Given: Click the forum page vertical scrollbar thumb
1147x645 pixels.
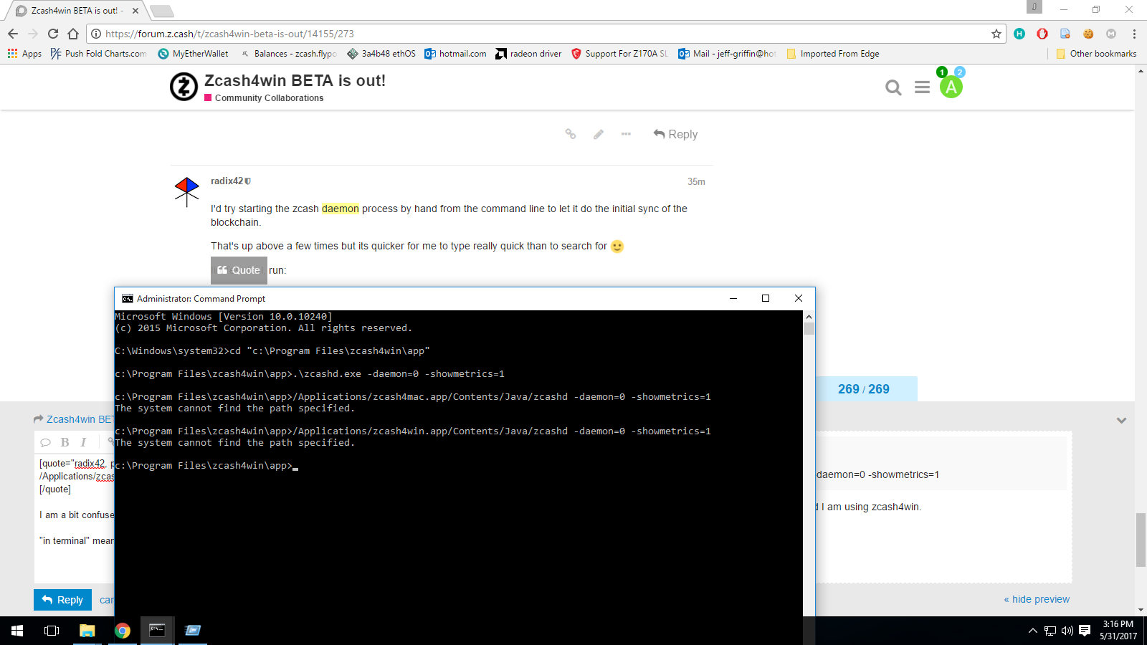Looking at the screenshot, I should [x=1141, y=540].
